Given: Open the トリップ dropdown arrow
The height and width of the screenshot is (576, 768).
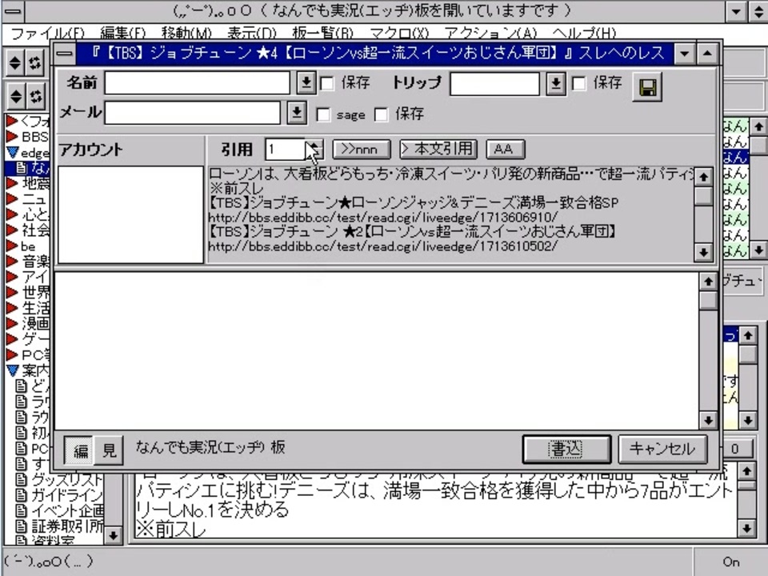Looking at the screenshot, I should coord(556,84).
